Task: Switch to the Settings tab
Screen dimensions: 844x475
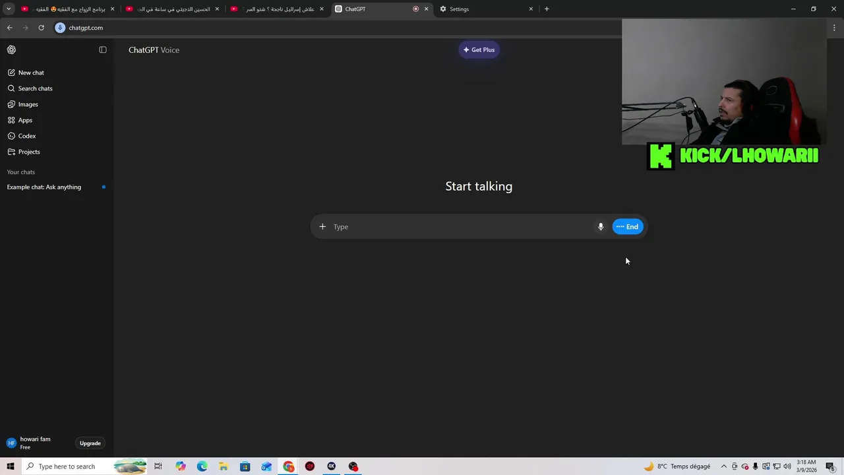Action: [485, 9]
